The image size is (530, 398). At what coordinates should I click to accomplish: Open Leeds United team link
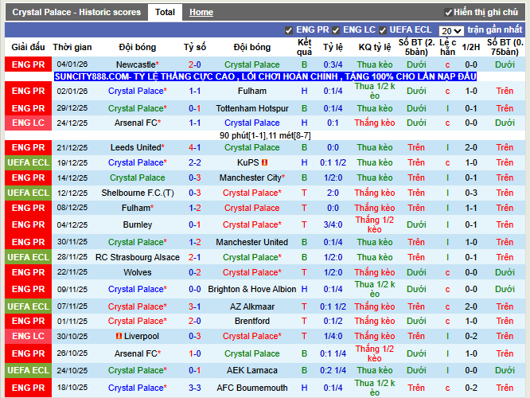click(x=138, y=148)
